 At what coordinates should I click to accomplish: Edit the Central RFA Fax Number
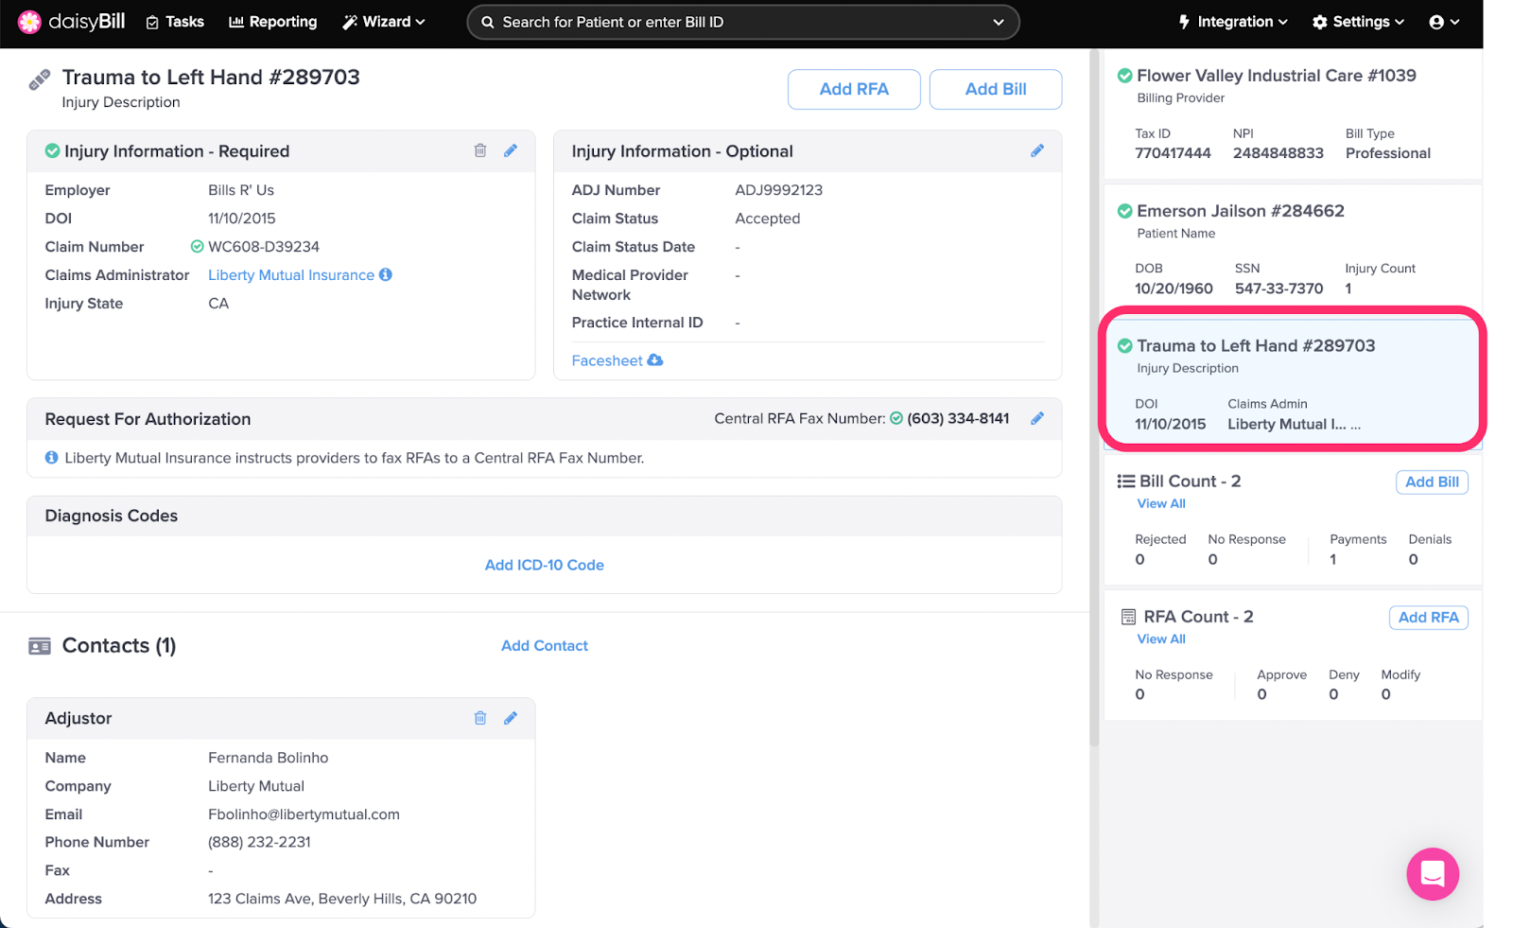[x=1037, y=418]
